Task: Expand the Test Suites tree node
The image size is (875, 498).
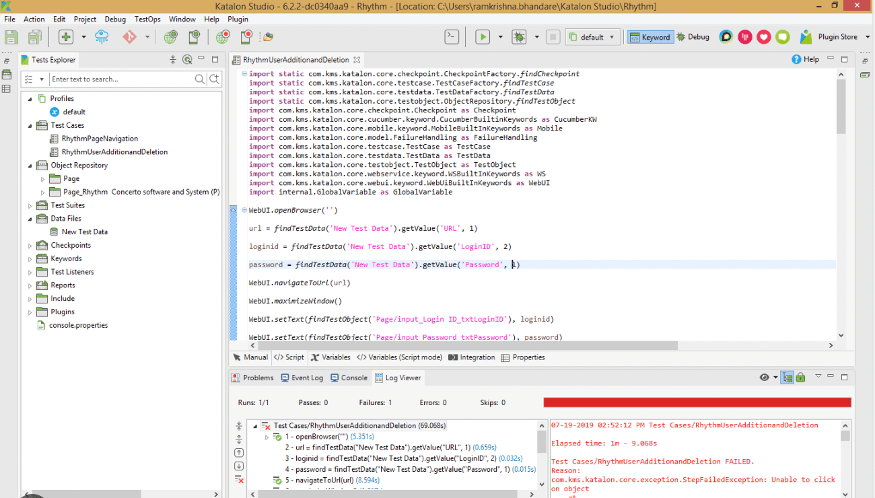Action: pyautogui.click(x=30, y=205)
